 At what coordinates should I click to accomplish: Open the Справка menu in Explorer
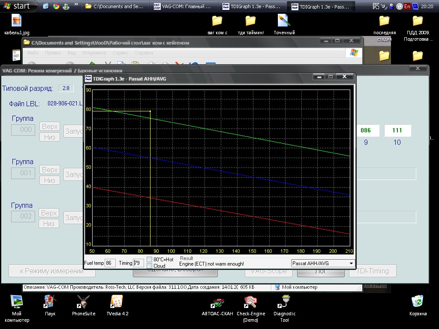point(144,53)
